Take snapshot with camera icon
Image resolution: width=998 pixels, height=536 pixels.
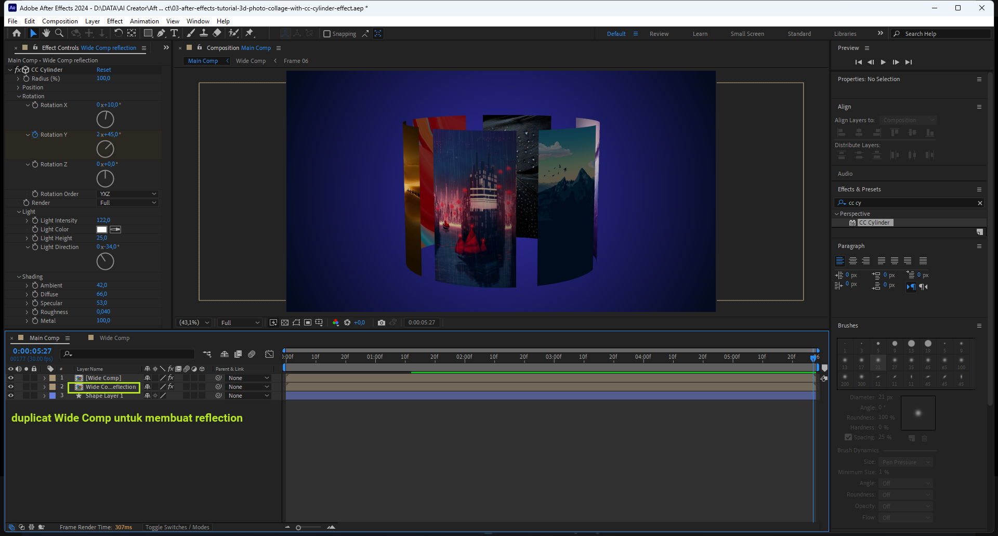382,323
